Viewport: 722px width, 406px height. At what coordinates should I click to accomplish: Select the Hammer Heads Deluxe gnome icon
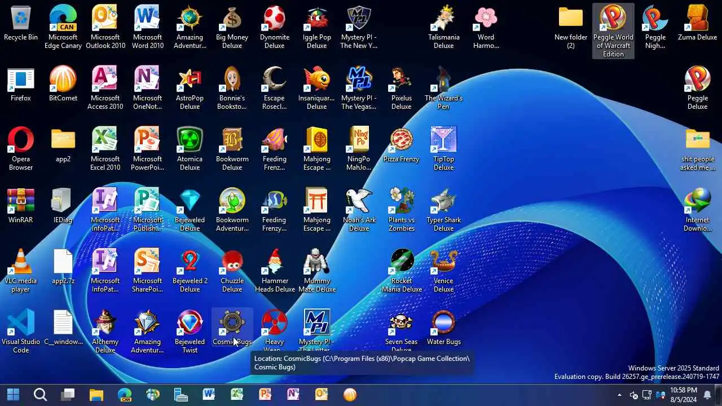click(x=275, y=270)
